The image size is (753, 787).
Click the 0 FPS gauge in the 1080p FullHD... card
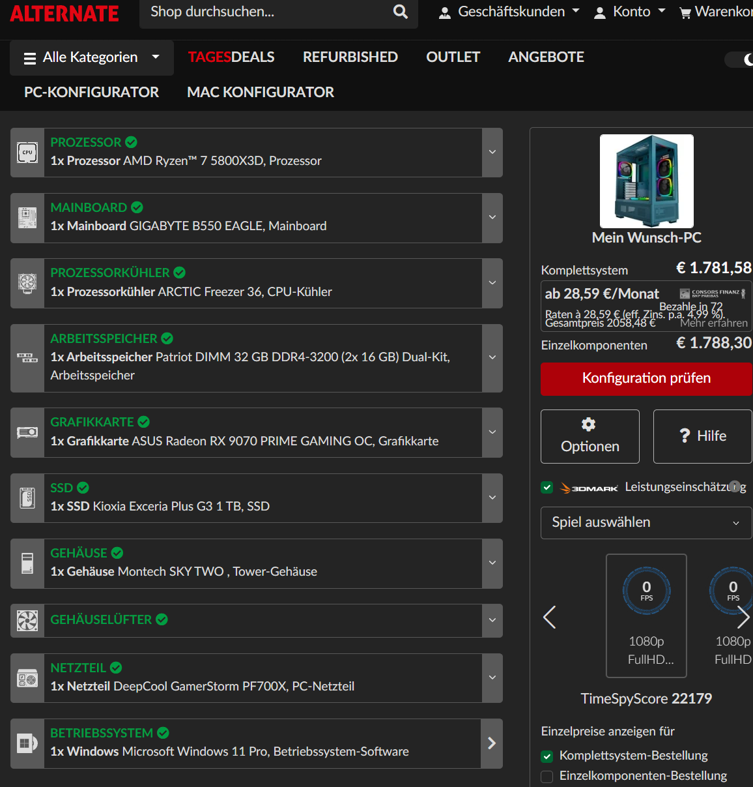[646, 590]
